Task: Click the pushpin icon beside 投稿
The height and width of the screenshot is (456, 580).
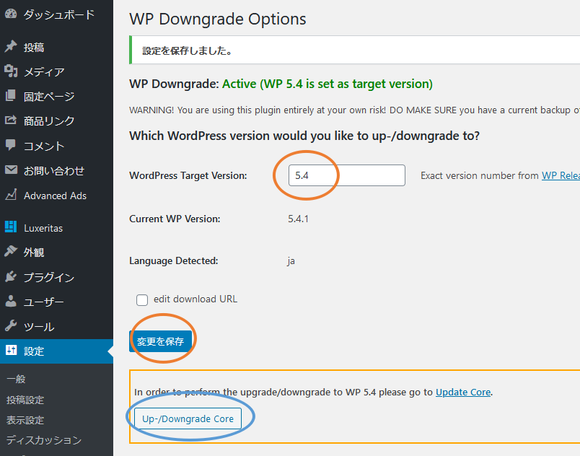Action: click(11, 47)
